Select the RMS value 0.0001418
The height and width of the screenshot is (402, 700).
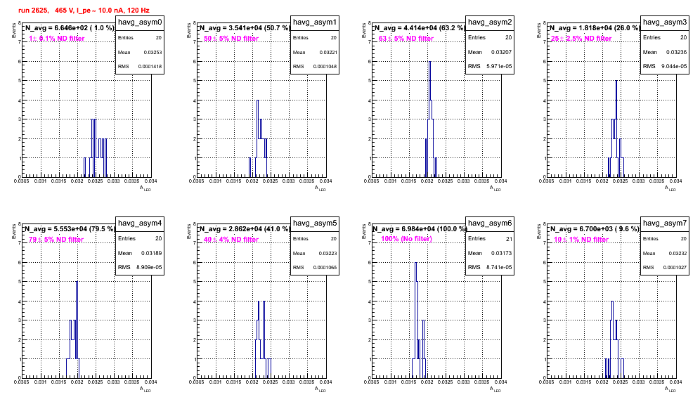pos(150,67)
